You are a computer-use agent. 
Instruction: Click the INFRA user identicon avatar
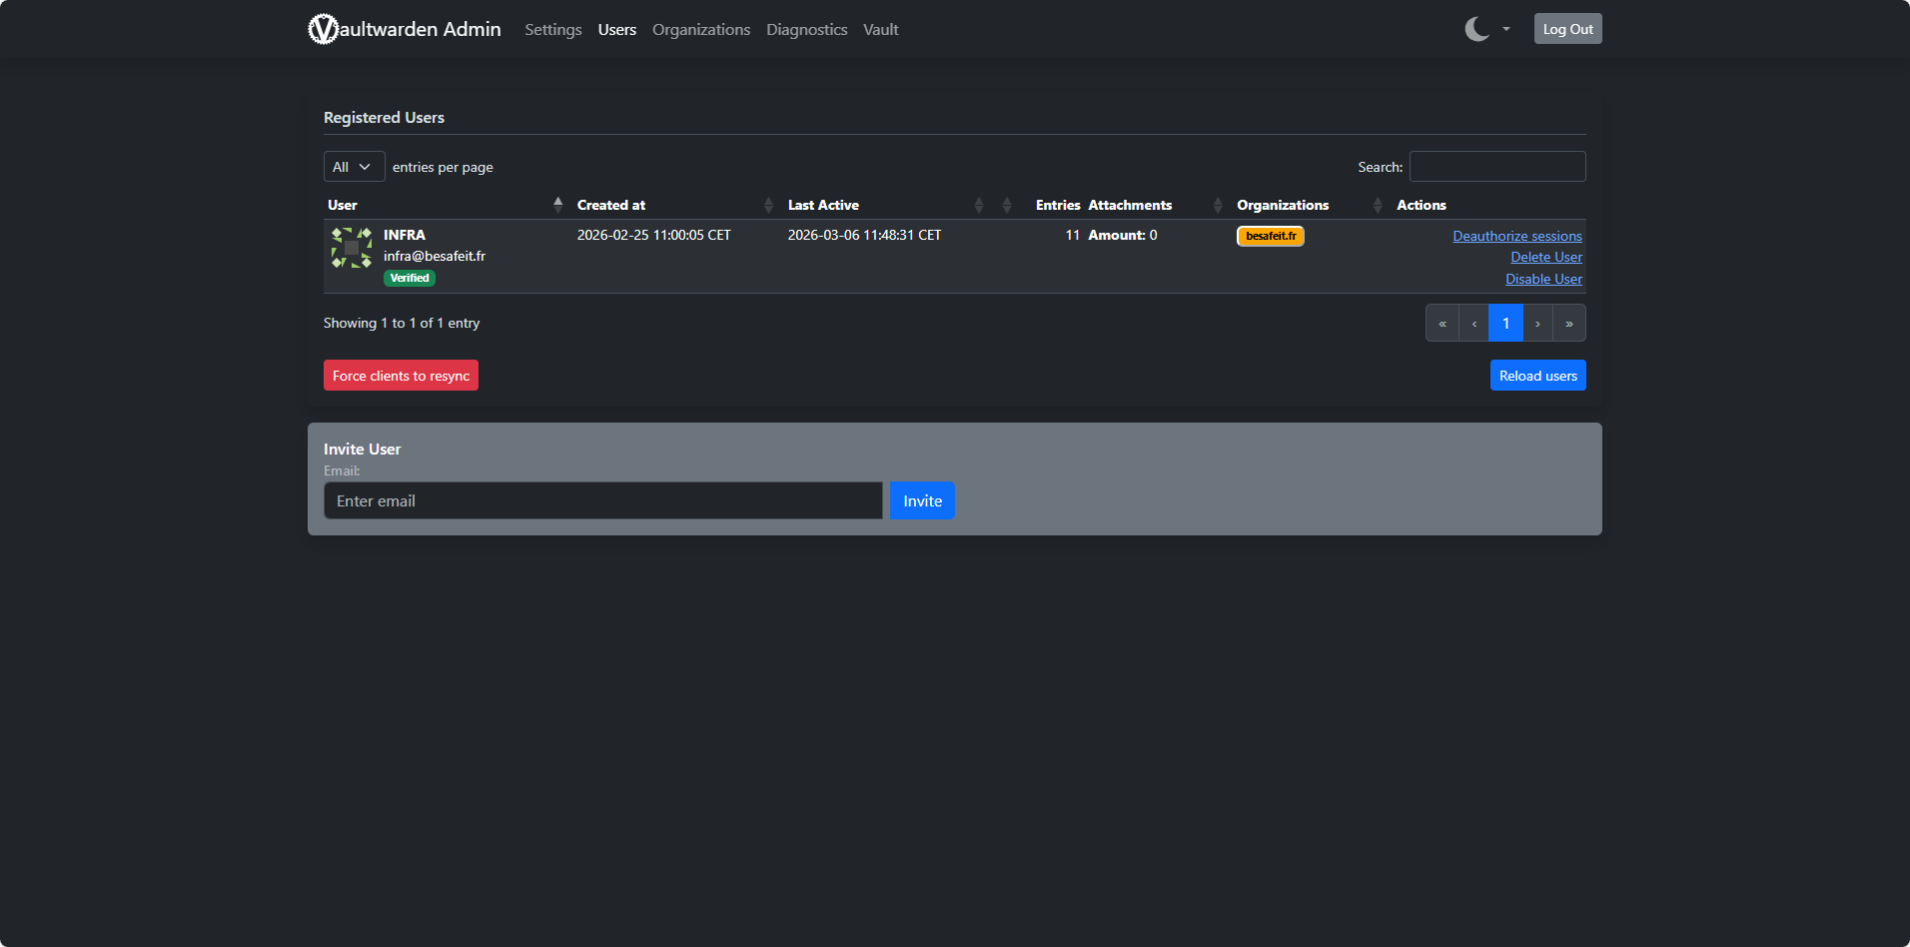pyautogui.click(x=352, y=248)
